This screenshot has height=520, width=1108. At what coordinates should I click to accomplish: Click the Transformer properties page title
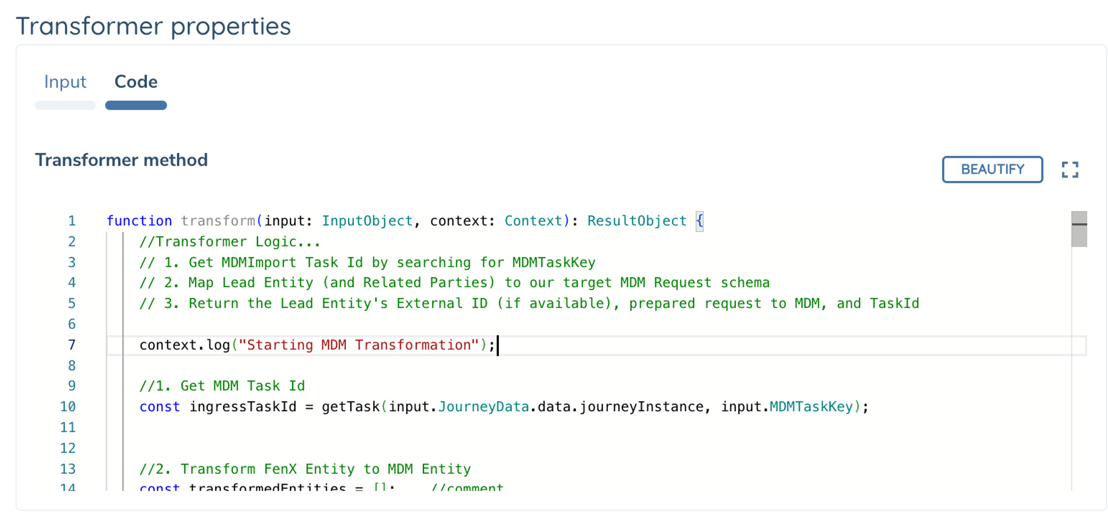(x=153, y=26)
